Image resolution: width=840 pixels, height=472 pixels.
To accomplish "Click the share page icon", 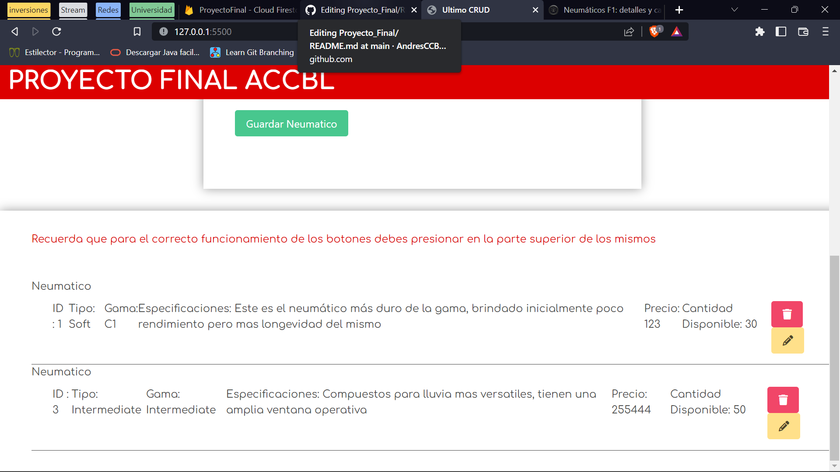I will pyautogui.click(x=629, y=31).
